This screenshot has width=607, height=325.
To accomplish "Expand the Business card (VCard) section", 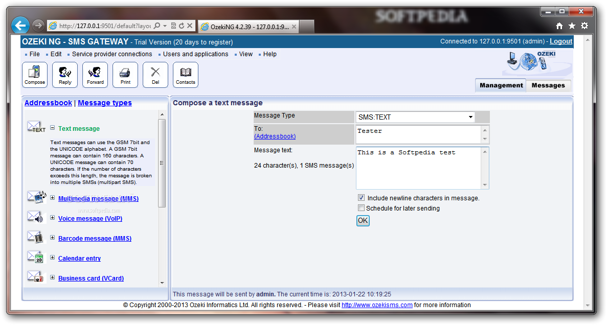I will [x=52, y=277].
